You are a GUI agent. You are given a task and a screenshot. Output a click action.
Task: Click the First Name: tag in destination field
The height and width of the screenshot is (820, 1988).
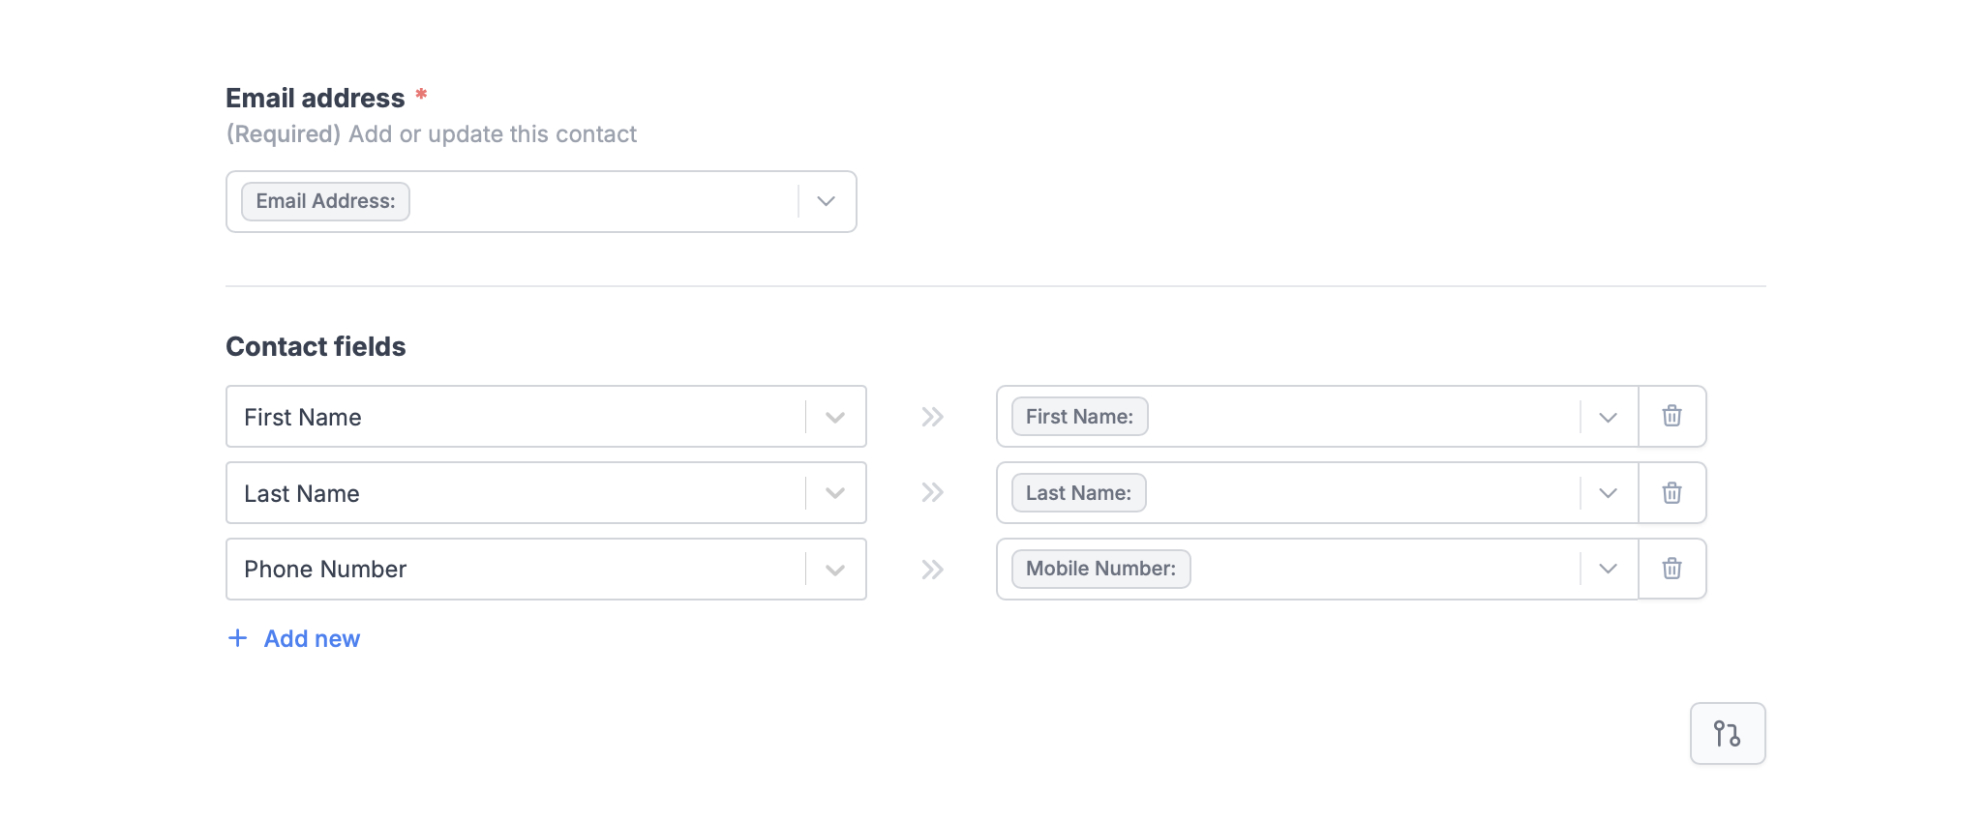1078,416
